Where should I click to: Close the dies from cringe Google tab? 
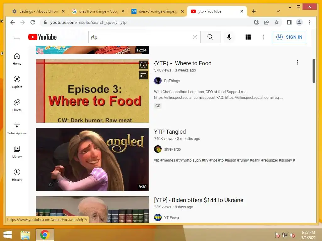tap(123, 11)
